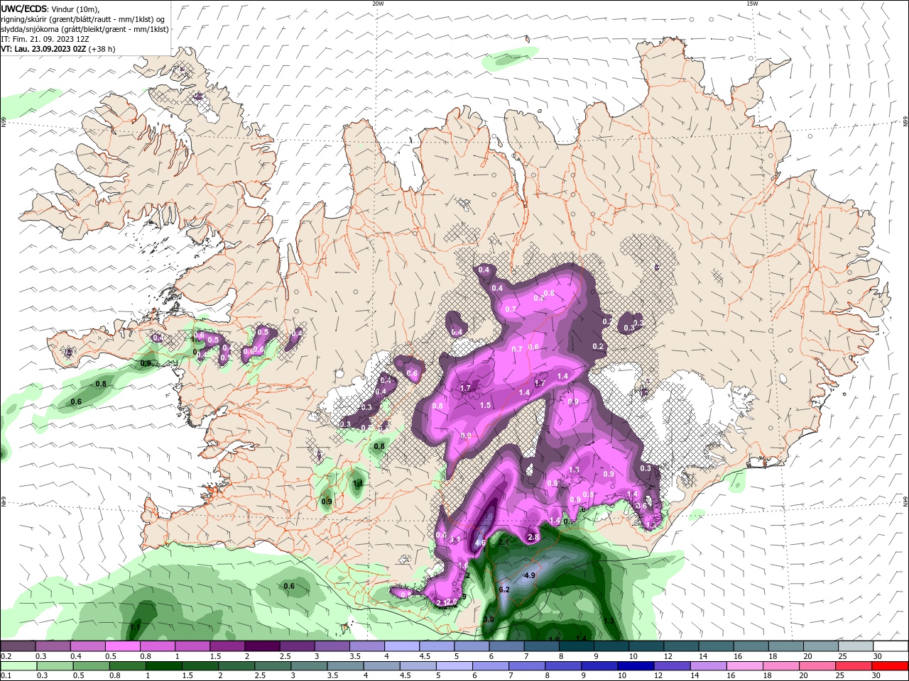Pick the darkest green 1 swatch, lower legend

point(163,666)
